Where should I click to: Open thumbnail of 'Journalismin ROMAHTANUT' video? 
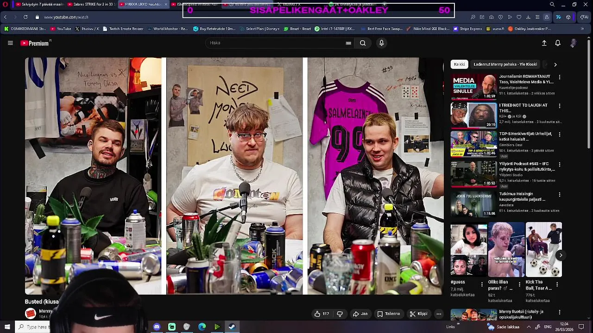coord(473,86)
